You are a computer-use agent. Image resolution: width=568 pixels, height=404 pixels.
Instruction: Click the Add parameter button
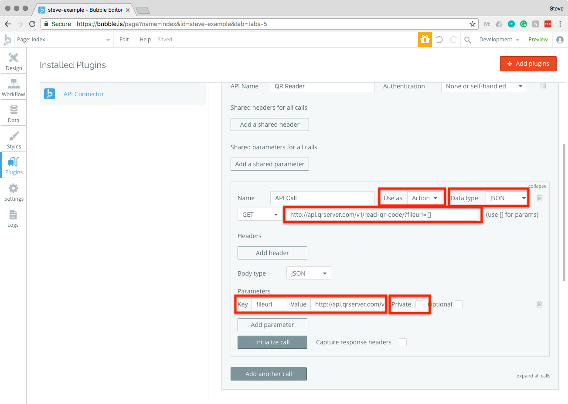[x=272, y=325]
